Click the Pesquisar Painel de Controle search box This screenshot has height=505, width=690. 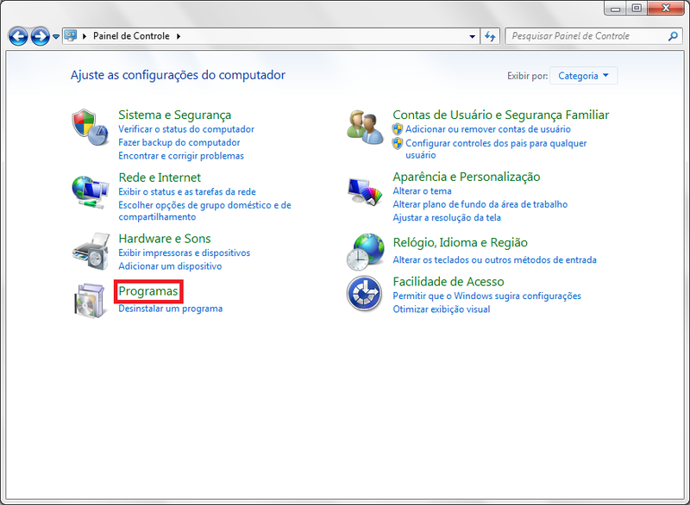(x=586, y=36)
